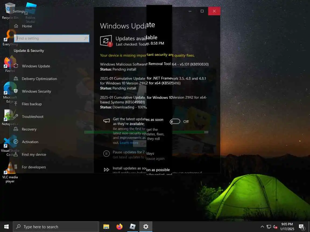This screenshot has width=310, height=232.
Task: Maximize the Settings window
Action: 202,11
